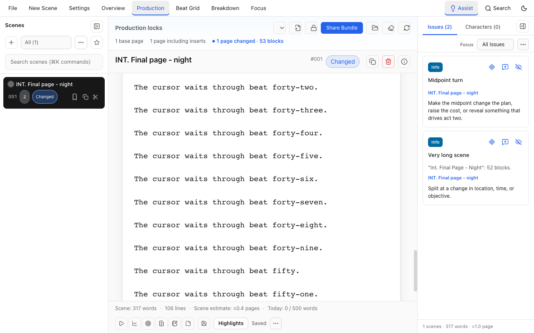Expand the Production locks chevron dropdown
Viewport: 534px width, 333px height.
point(280,28)
